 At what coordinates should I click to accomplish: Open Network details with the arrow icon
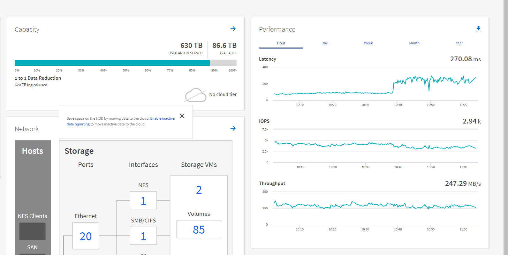point(233,128)
